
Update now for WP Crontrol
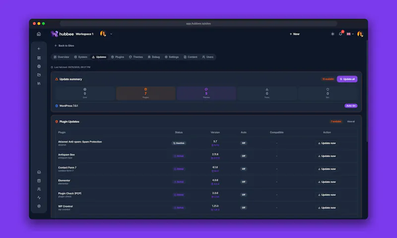[327, 208]
